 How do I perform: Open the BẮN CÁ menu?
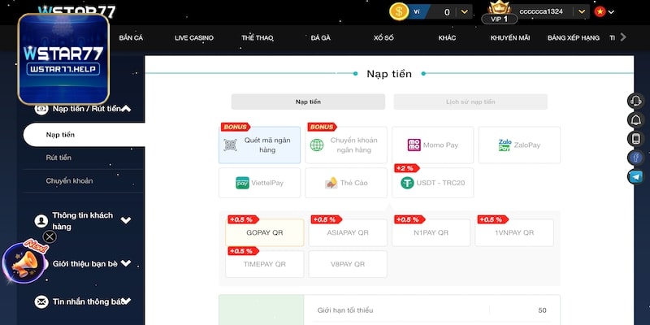click(x=131, y=37)
